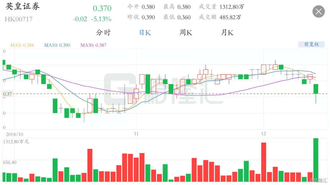Switch to the 分时 chart tab

[103, 33]
